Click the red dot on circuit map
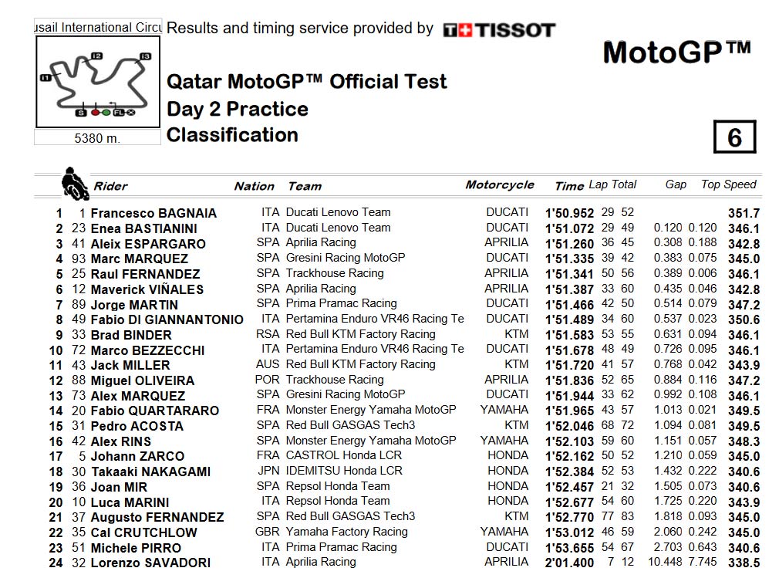The width and height of the screenshot is (779, 578). coord(96,113)
